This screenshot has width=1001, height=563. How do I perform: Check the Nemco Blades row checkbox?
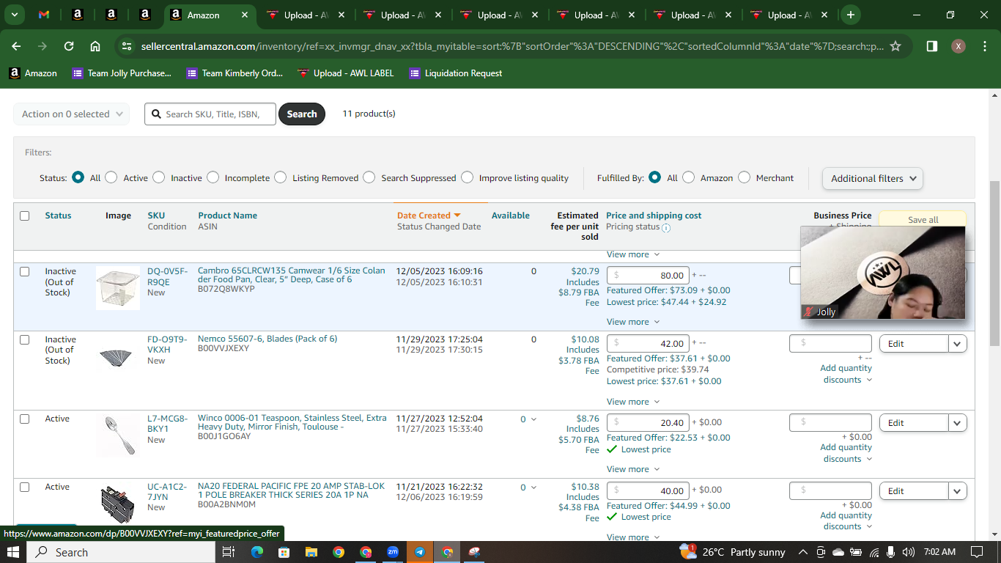25,339
